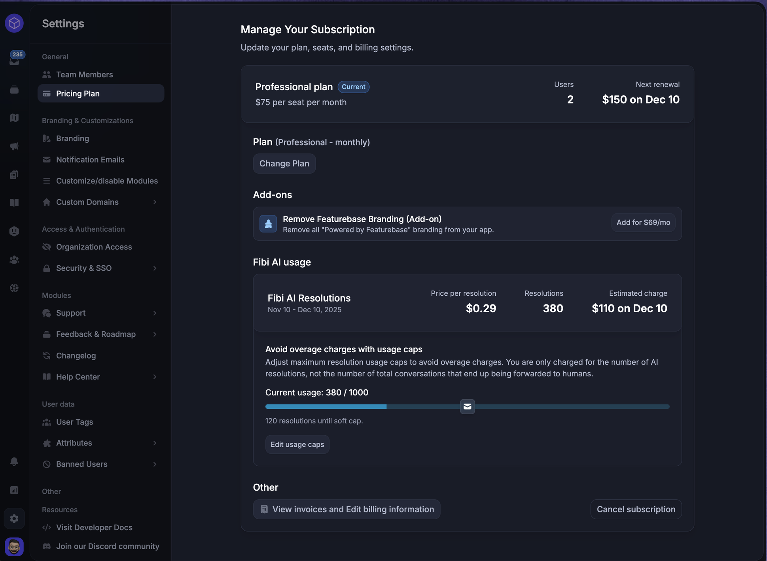Click the Organization Access eye-slash icon

click(47, 247)
